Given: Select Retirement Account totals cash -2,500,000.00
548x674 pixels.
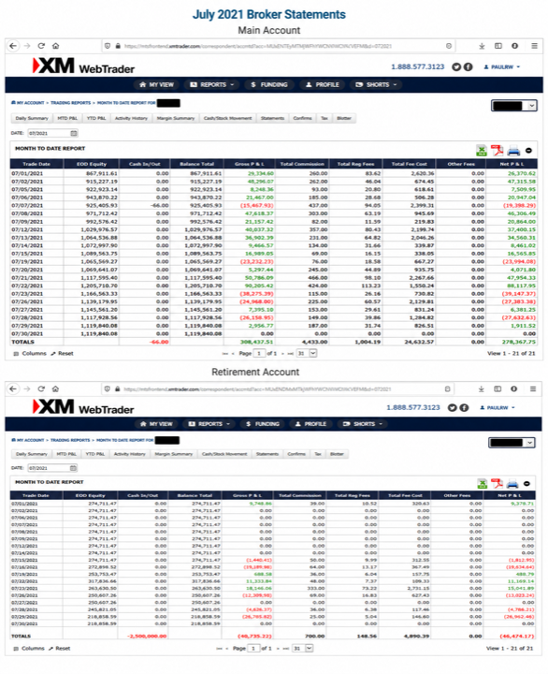Looking at the screenshot, I should click(148, 637).
